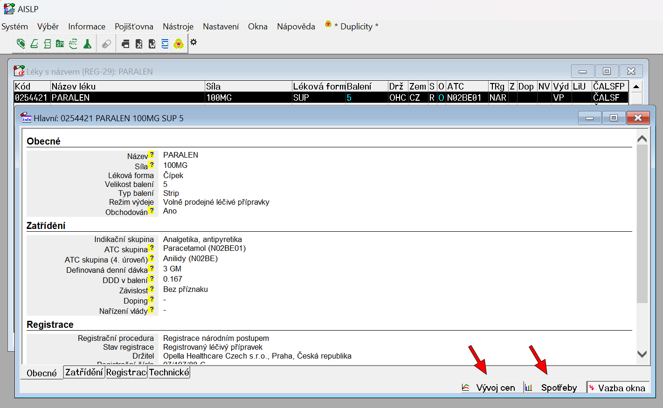Image resolution: width=663 pixels, height=408 pixels.
Task: Click the green flask toolbar icon
Action: [87, 44]
